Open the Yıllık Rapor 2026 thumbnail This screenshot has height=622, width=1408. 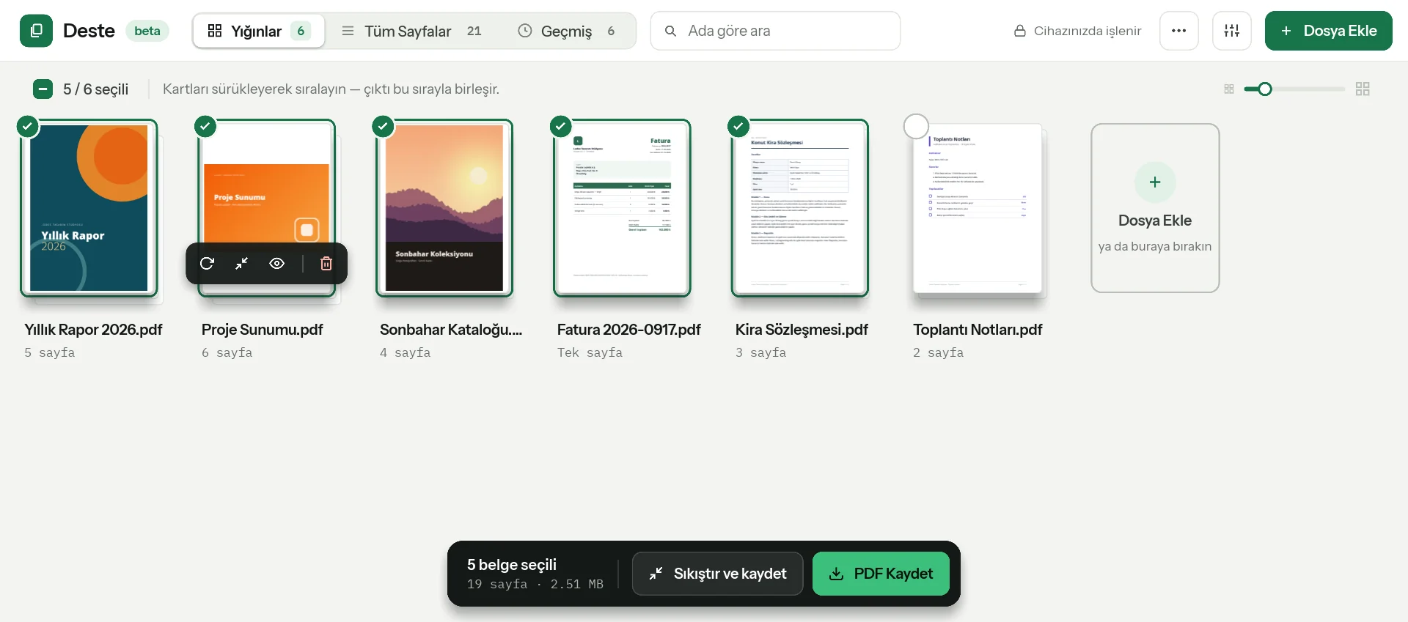(x=89, y=208)
